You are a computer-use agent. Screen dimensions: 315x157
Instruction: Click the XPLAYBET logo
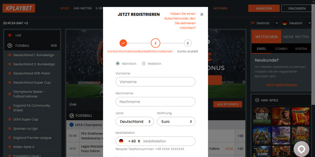[19, 8]
